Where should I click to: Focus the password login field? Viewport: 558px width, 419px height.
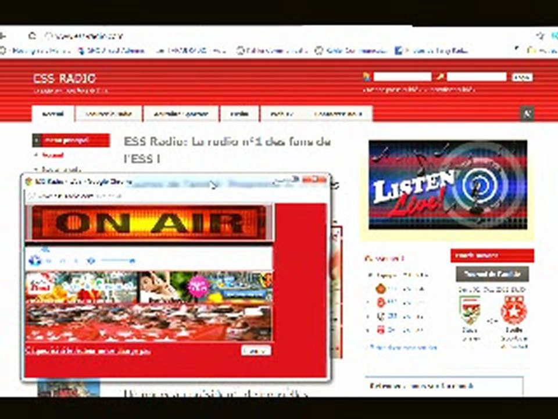click(477, 77)
